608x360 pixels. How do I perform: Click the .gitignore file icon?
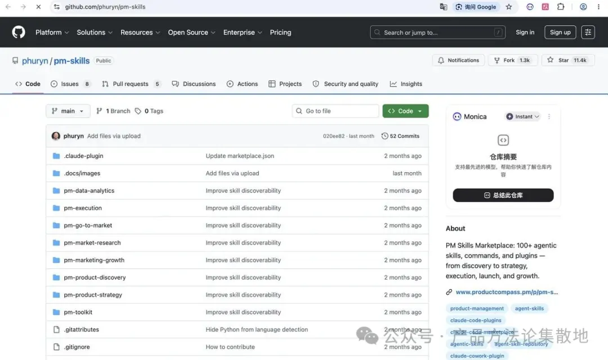(56, 347)
